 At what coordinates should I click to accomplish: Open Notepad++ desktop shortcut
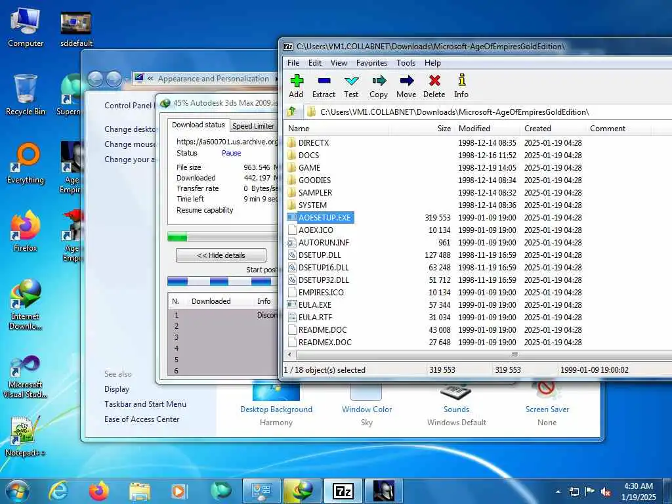coord(26,436)
